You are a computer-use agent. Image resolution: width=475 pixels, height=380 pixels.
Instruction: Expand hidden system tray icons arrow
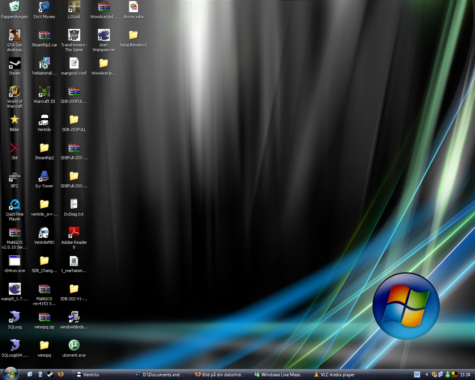427,374
